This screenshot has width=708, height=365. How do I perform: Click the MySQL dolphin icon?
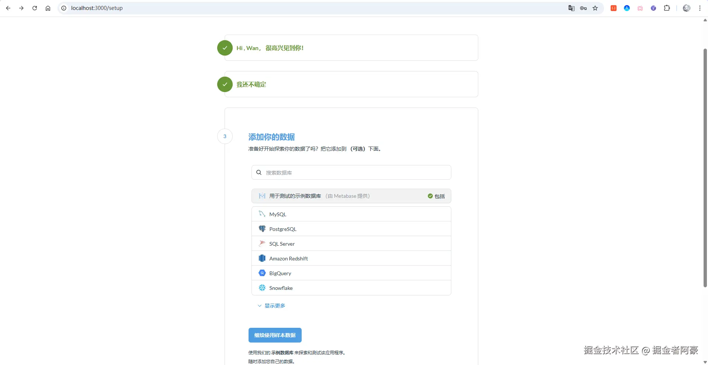(x=262, y=214)
